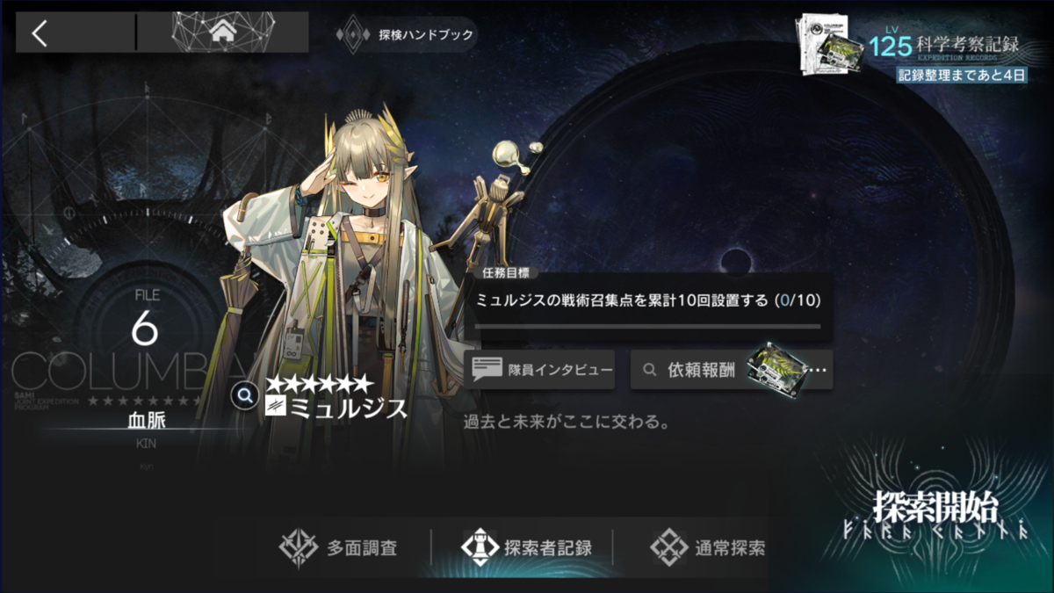Image resolution: width=1054 pixels, height=593 pixels.
Task: Tap the handbook diamond emblem icon
Action: [354, 36]
